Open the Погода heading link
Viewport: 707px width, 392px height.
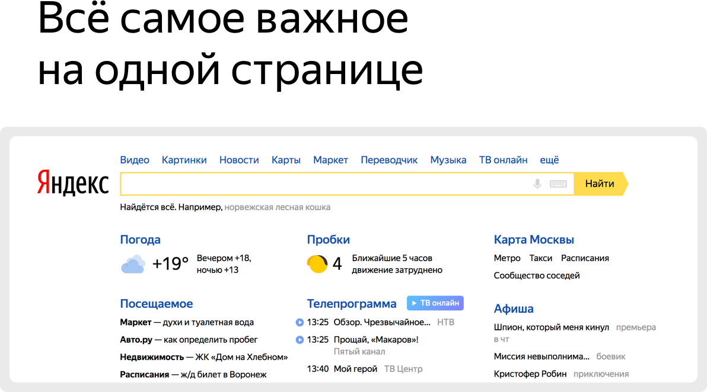(x=140, y=240)
